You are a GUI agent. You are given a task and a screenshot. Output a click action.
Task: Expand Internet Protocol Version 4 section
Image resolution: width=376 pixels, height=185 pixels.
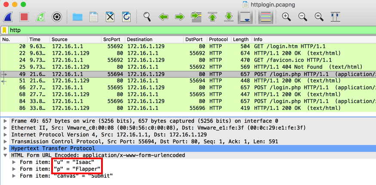point(5,135)
